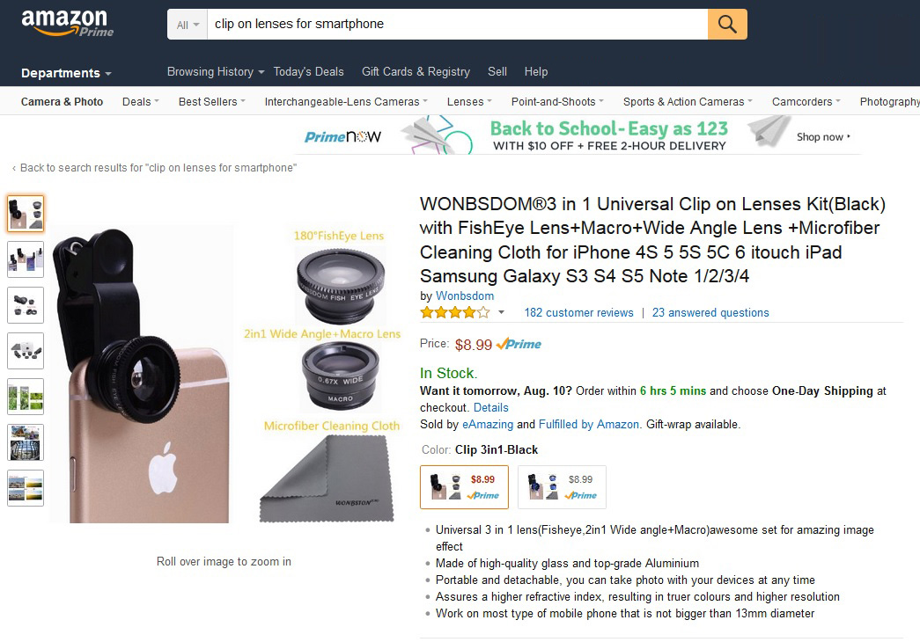Choose the blue clip color variant
The width and height of the screenshot is (920, 642).
(562, 487)
